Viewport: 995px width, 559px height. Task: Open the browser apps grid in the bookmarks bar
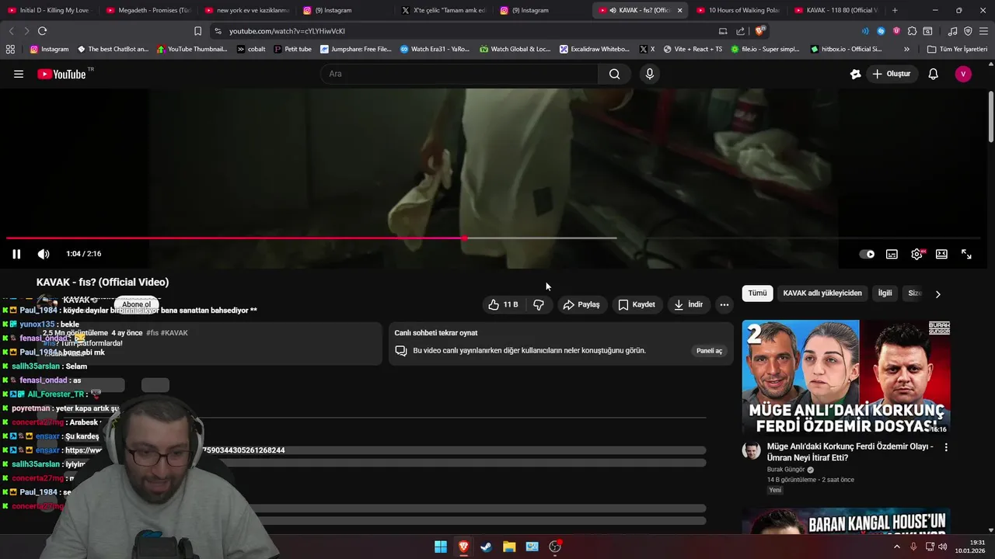click(x=10, y=49)
